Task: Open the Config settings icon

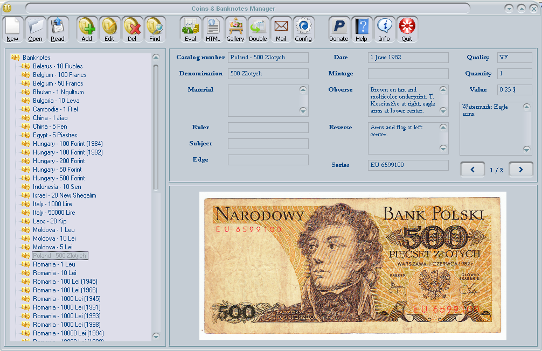Action: coord(303,30)
